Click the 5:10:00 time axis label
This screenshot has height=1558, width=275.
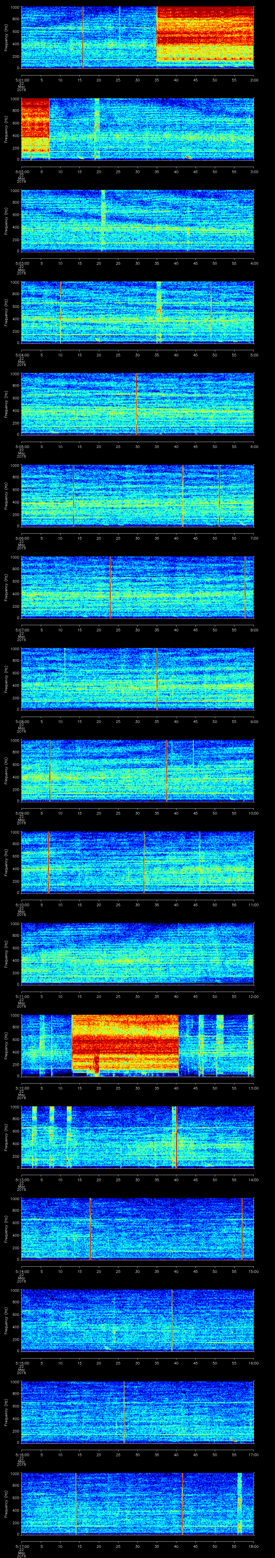pos(22,904)
